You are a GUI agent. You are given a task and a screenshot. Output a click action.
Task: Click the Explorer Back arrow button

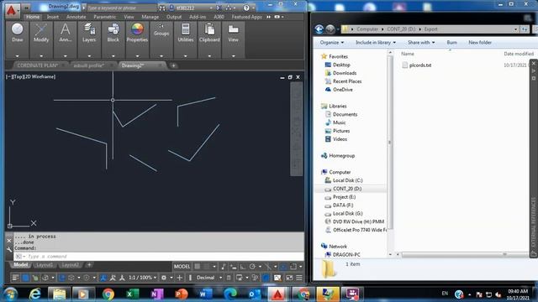(x=319, y=29)
